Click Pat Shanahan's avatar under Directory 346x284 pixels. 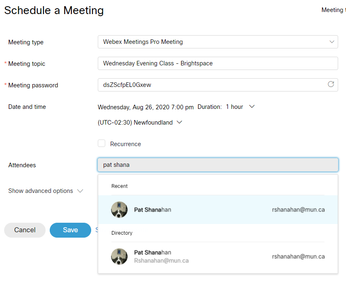tap(119, 256)
